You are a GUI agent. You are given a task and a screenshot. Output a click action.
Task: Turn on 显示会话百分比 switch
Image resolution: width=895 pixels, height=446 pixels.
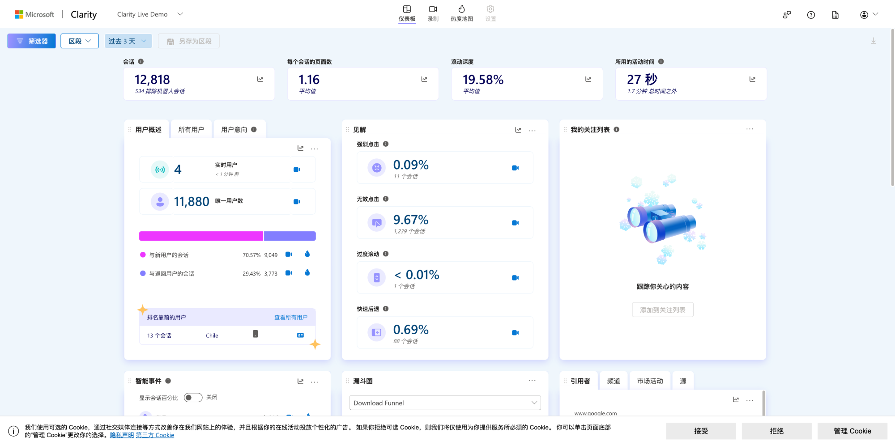193,397
